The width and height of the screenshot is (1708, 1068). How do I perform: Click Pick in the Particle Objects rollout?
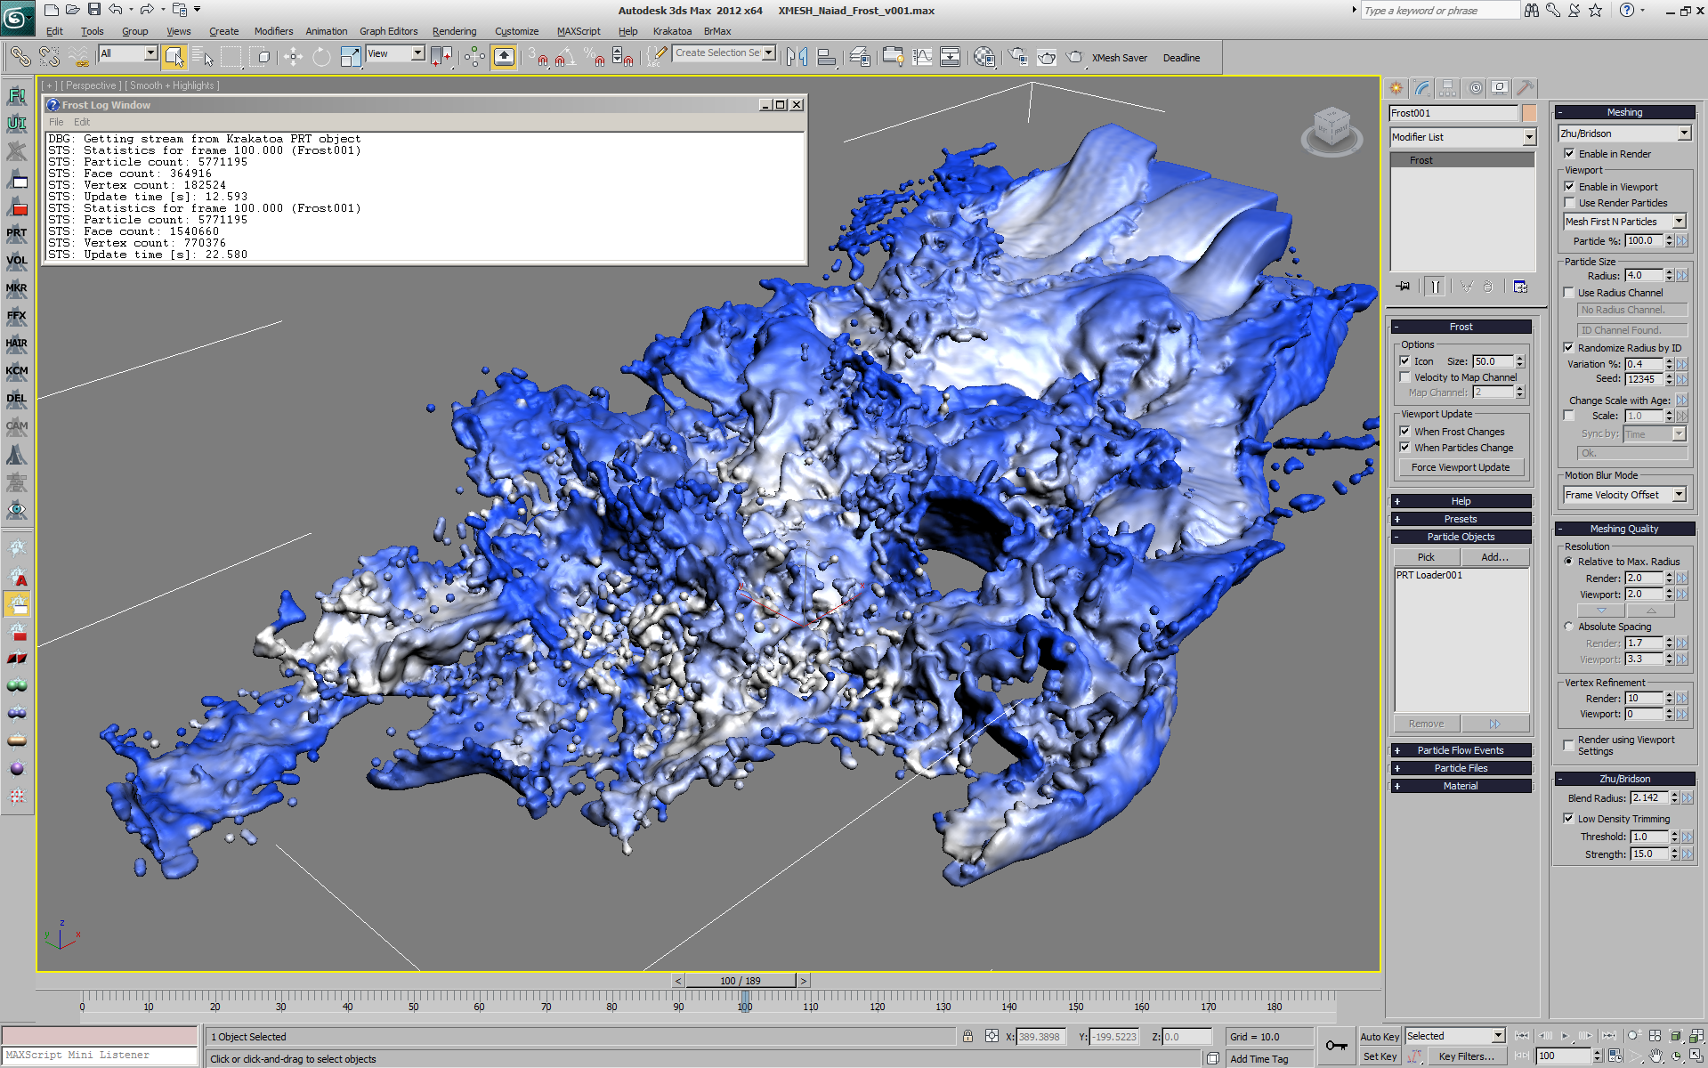(1425, 556)
